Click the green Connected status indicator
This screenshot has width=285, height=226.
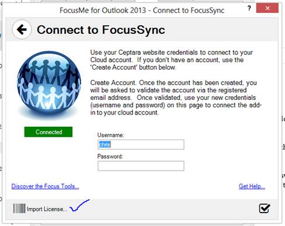(48, 132)
